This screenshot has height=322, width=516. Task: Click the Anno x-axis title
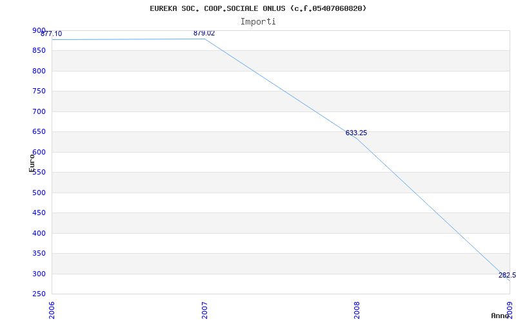coord(500,316)
